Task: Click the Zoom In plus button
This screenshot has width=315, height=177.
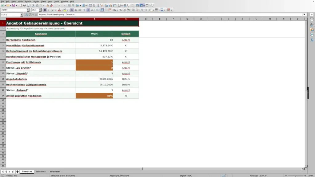Action: (305, 175)
